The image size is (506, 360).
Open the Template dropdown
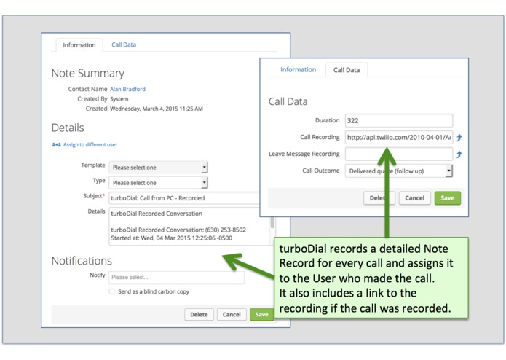click(158, 168)
